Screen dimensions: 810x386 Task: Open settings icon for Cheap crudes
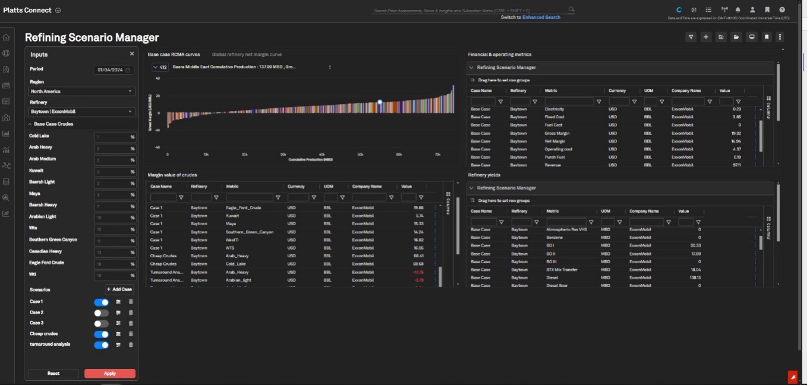[x=118, y=335]
